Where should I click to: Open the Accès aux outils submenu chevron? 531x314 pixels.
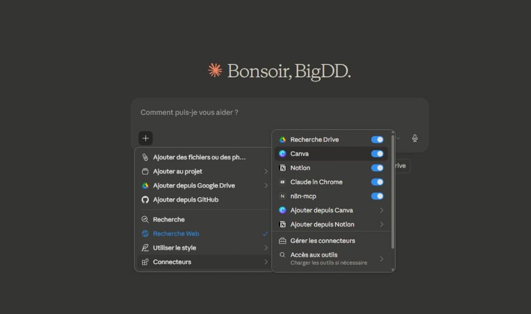[382, 258]
